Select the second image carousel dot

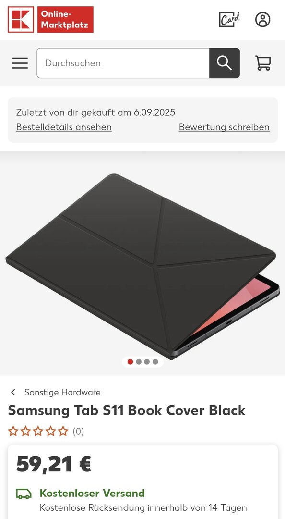coord(139,362)
